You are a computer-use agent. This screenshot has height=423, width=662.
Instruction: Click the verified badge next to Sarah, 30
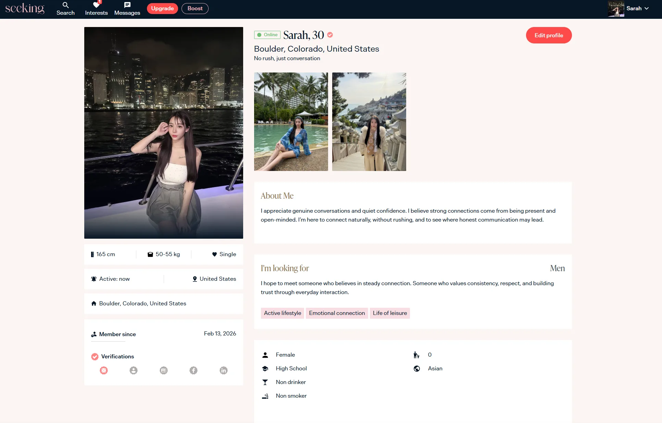coord(330,35)
